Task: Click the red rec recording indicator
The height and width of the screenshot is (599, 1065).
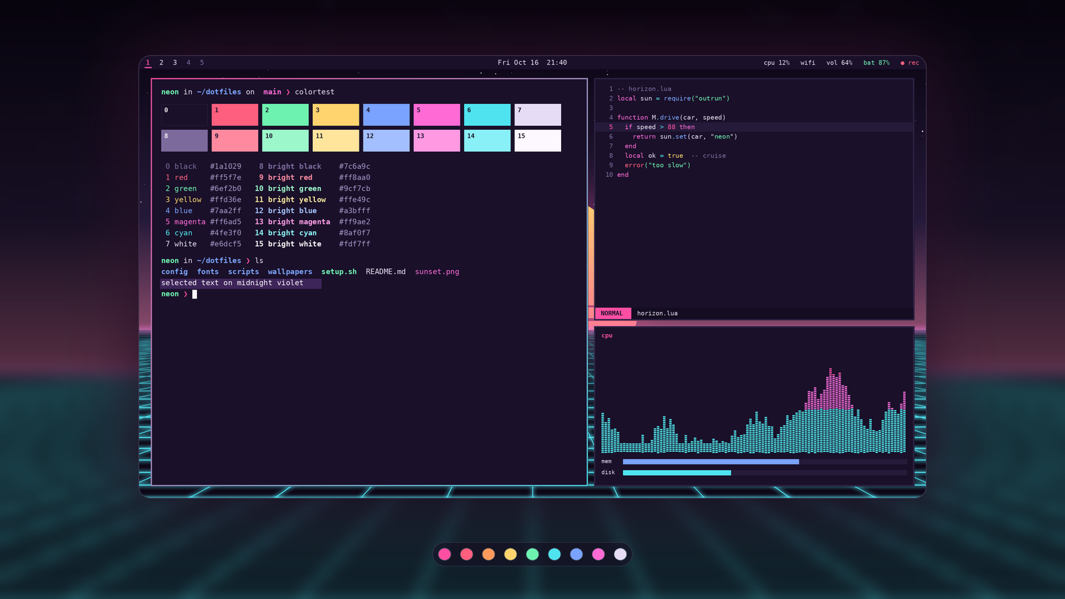Action: point(909,63)
